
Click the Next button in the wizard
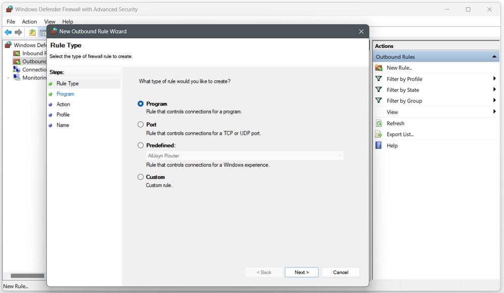pos(301,272)
